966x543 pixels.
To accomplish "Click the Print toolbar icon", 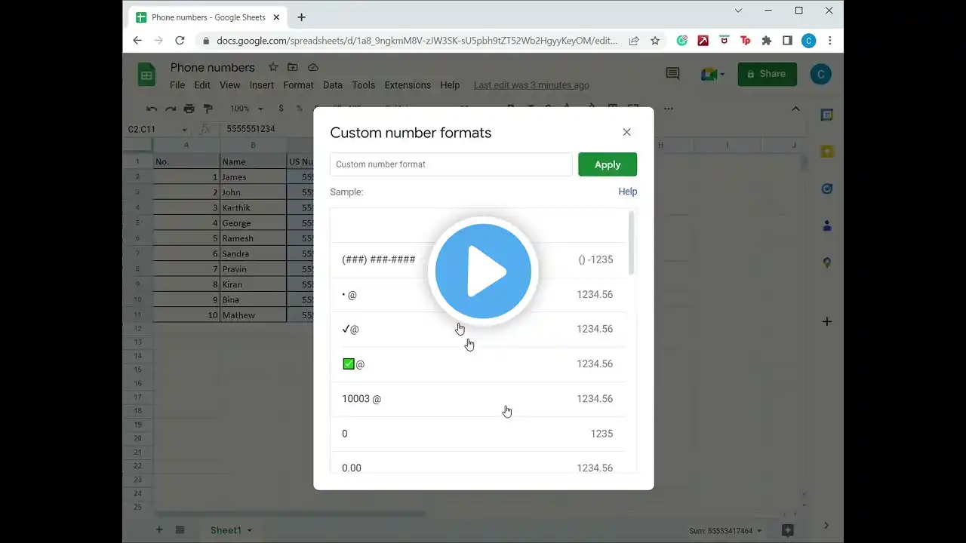I will [189, 109].
